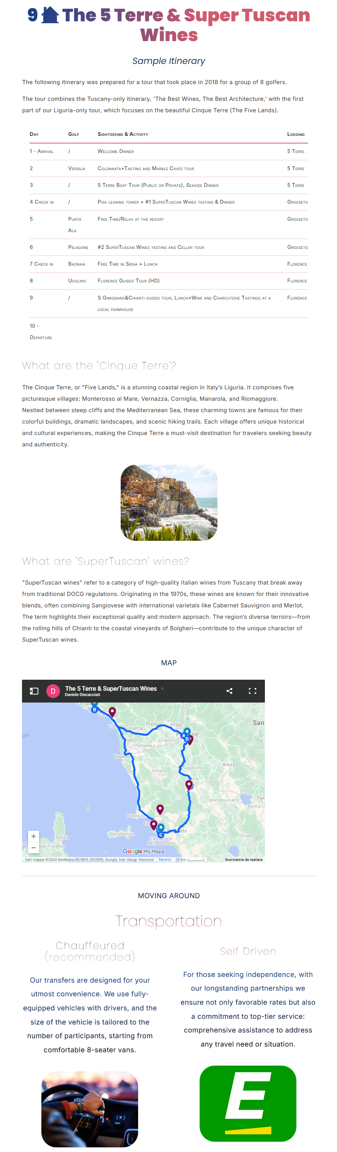Click route marker B near La Spezia

click(94, 709)
